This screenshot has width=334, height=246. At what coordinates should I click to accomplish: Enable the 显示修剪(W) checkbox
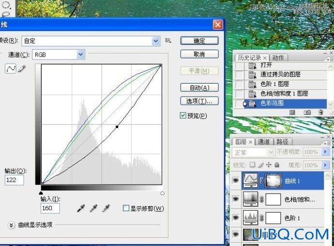(126, 208)
